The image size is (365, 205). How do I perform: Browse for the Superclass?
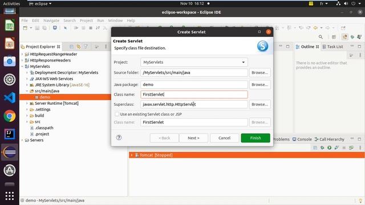[260, 104]
